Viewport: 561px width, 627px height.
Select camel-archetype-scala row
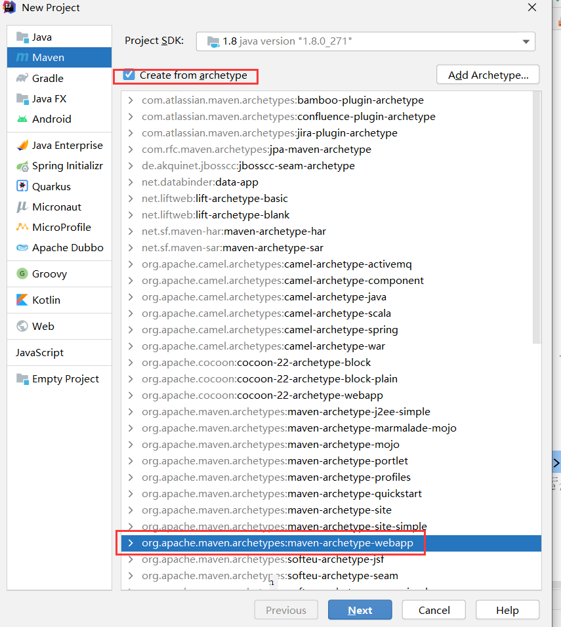[x=331, y=313]
